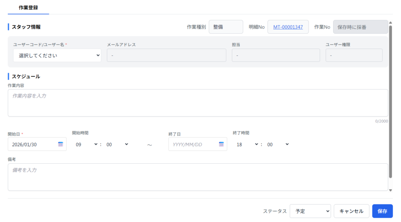Click the 終了日 date input field

(193, 144)
